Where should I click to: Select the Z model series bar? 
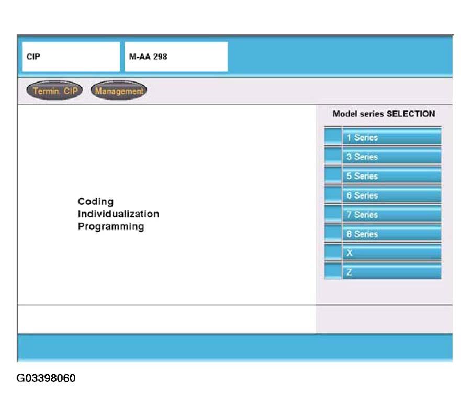(391, 272)
